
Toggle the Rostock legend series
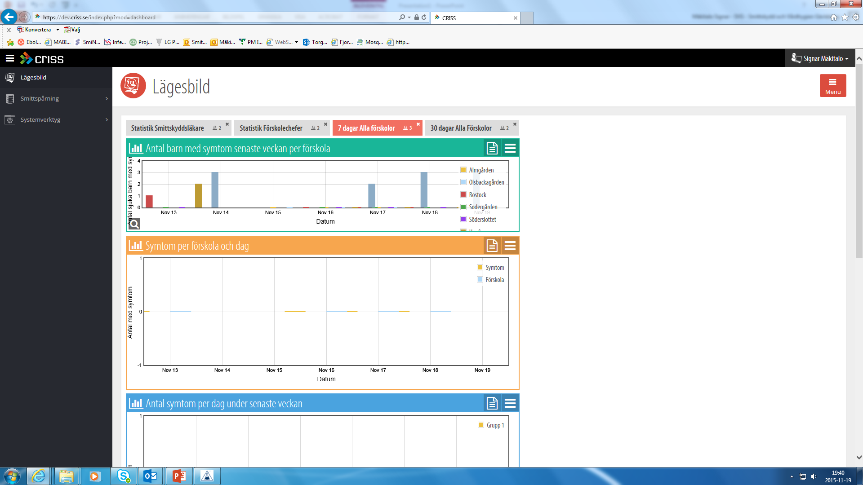(473, 195)
